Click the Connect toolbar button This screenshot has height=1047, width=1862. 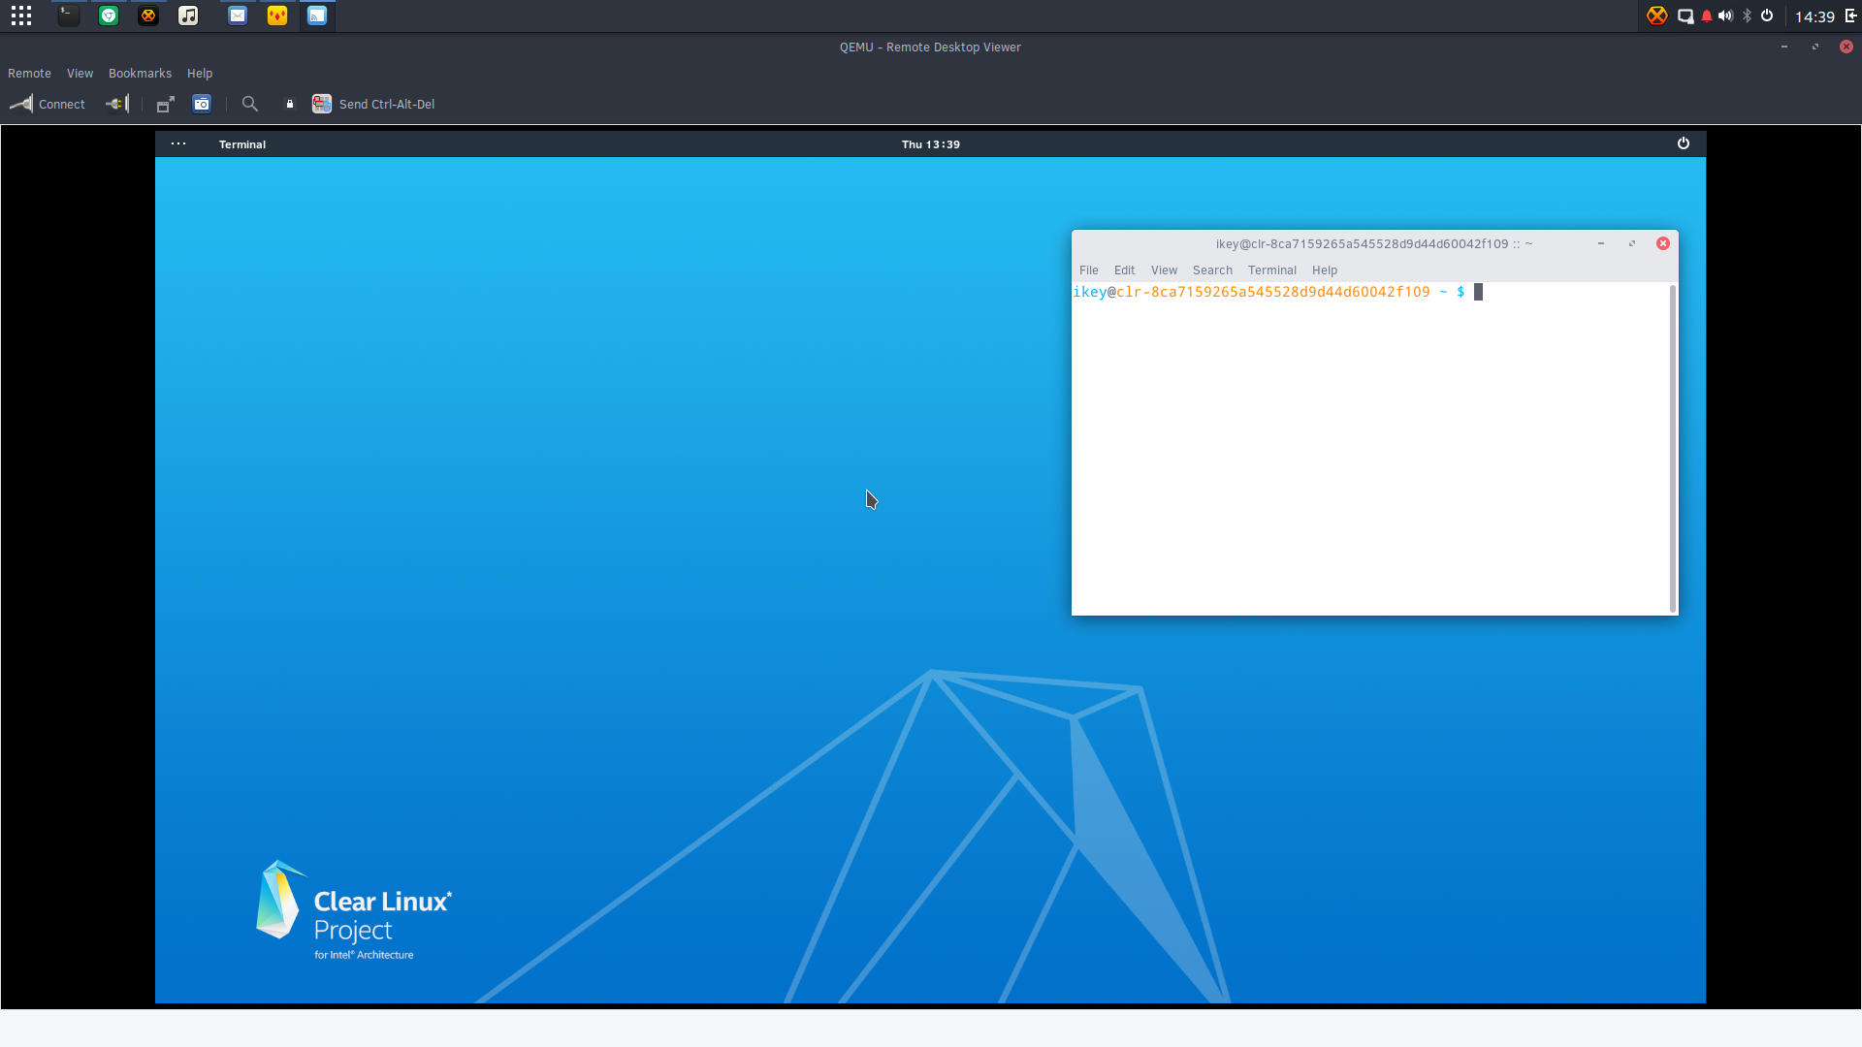(48, 104)
